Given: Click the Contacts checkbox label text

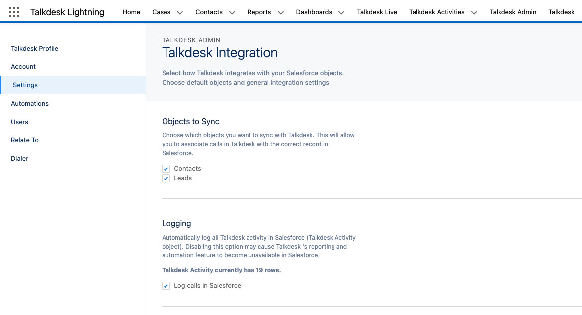Looking at the screenshot, I should tap(187, 169).
